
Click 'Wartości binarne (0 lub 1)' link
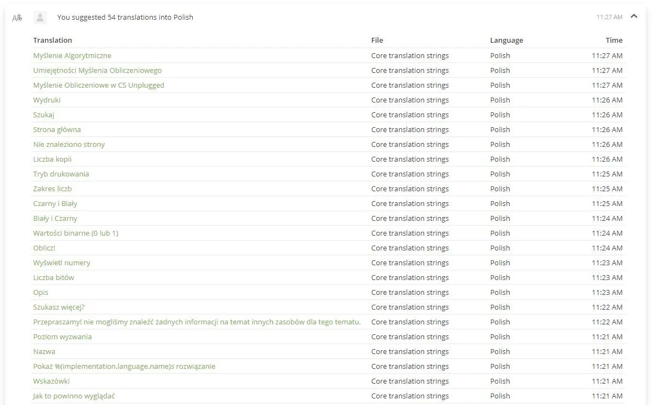click(x=76, y=233)
